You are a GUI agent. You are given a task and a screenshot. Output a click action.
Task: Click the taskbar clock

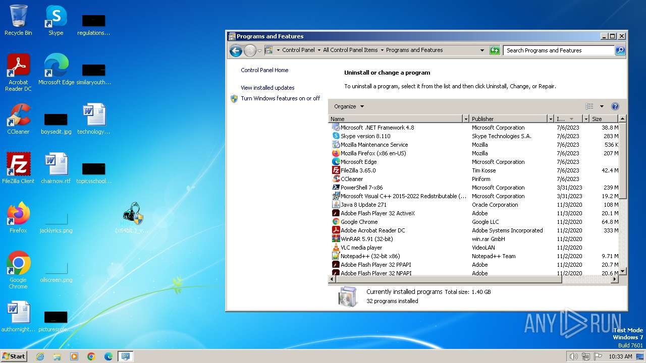pos(620,356)
